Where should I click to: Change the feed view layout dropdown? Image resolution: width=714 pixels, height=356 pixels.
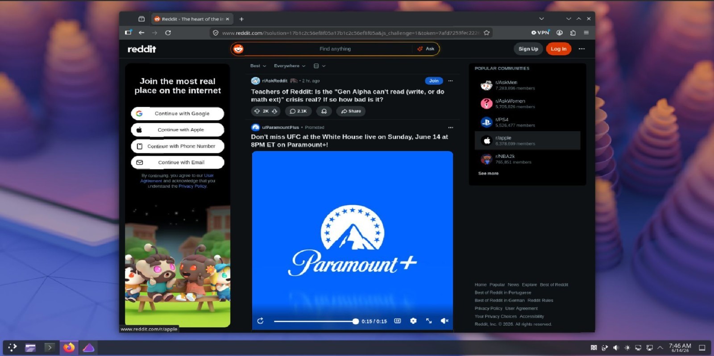tap(320, 66)
